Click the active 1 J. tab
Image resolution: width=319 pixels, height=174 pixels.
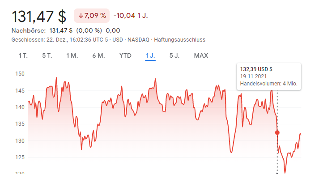pyautogui.click(x=150, y=55)
